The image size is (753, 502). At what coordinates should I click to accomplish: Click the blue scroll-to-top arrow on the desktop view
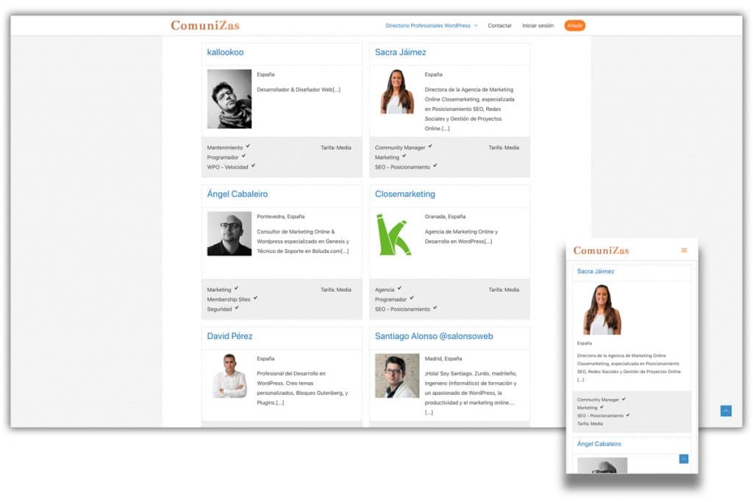pyautogui.click(x=726, y=411)
